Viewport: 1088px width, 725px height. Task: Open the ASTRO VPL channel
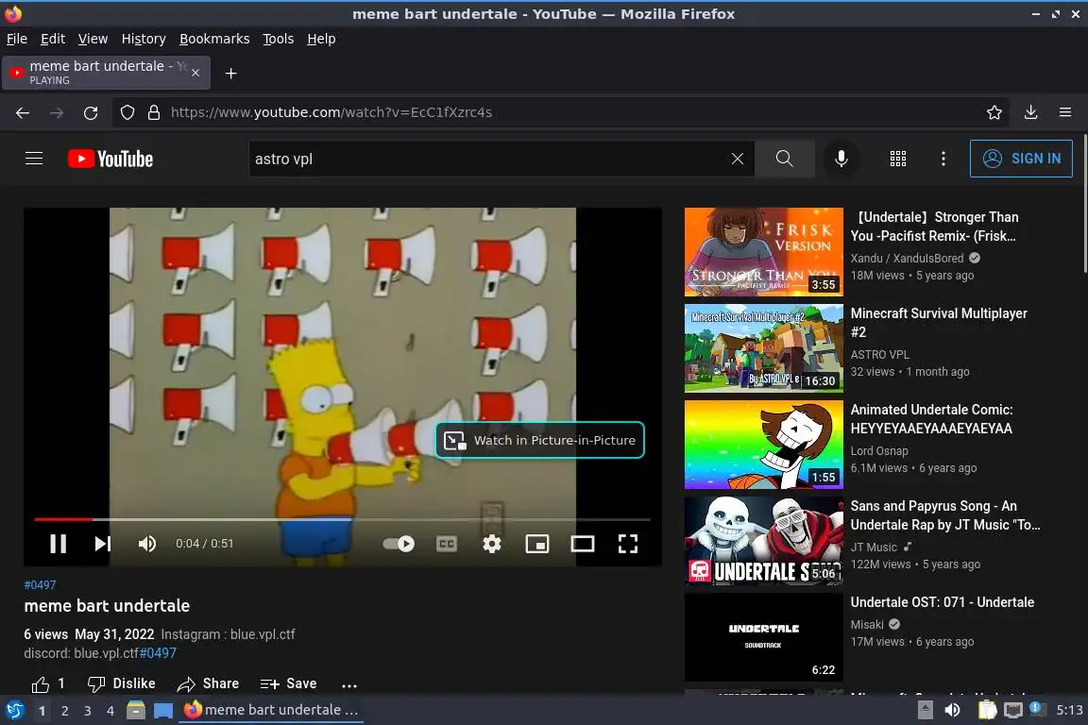(x=880, y=355)
